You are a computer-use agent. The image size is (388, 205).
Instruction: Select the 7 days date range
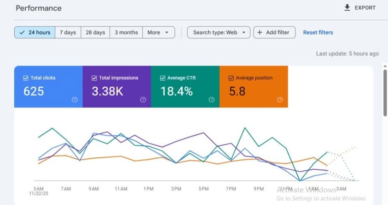68,32
